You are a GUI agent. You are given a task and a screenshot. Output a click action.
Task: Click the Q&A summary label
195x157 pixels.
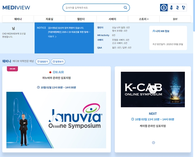tap(100, 48)
